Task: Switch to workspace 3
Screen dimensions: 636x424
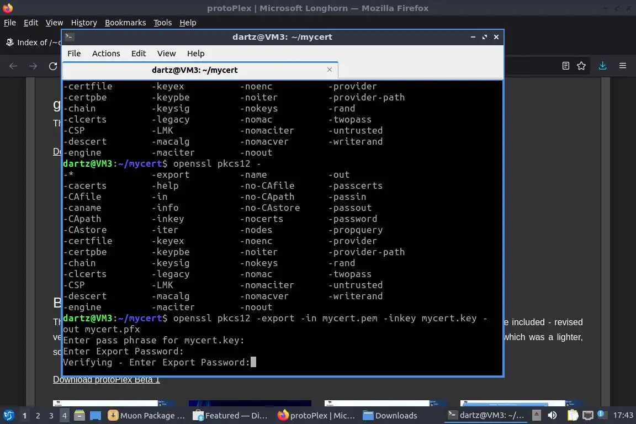Action: point(51,416)
